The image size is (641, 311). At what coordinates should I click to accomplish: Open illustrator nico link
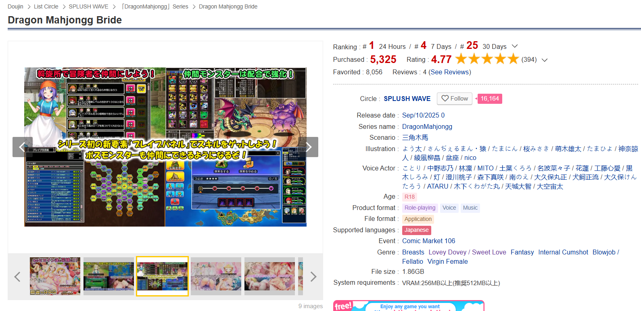click(470, 158)
